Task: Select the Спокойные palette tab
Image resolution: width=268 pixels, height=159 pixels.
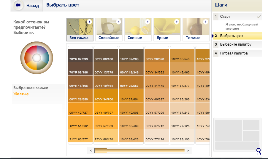Action: tap(109, 38)
